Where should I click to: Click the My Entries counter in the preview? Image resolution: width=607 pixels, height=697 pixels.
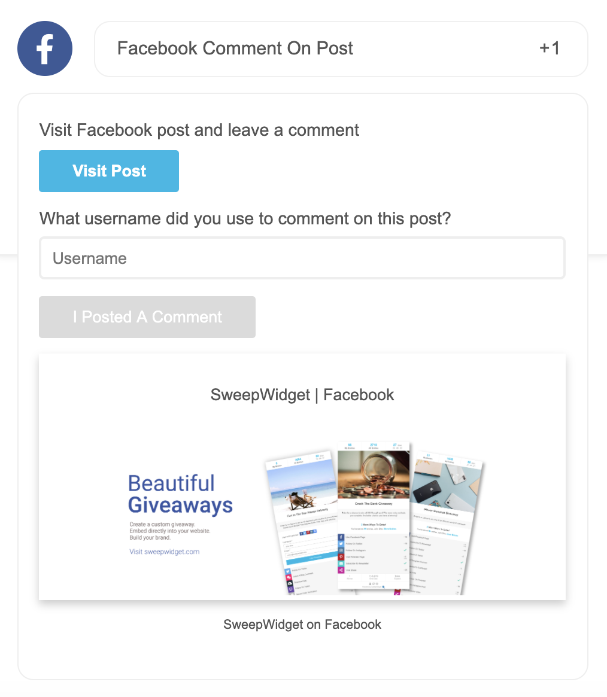click(x=350, y=446)
